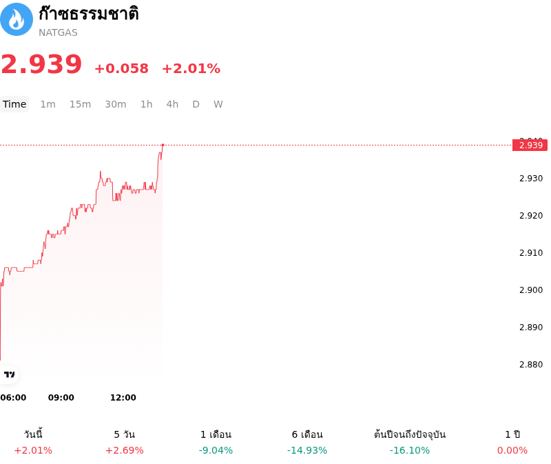Switch chart to weekly W interval
The height and width of the screenshot is (464, 551).
tap(218, 104)
